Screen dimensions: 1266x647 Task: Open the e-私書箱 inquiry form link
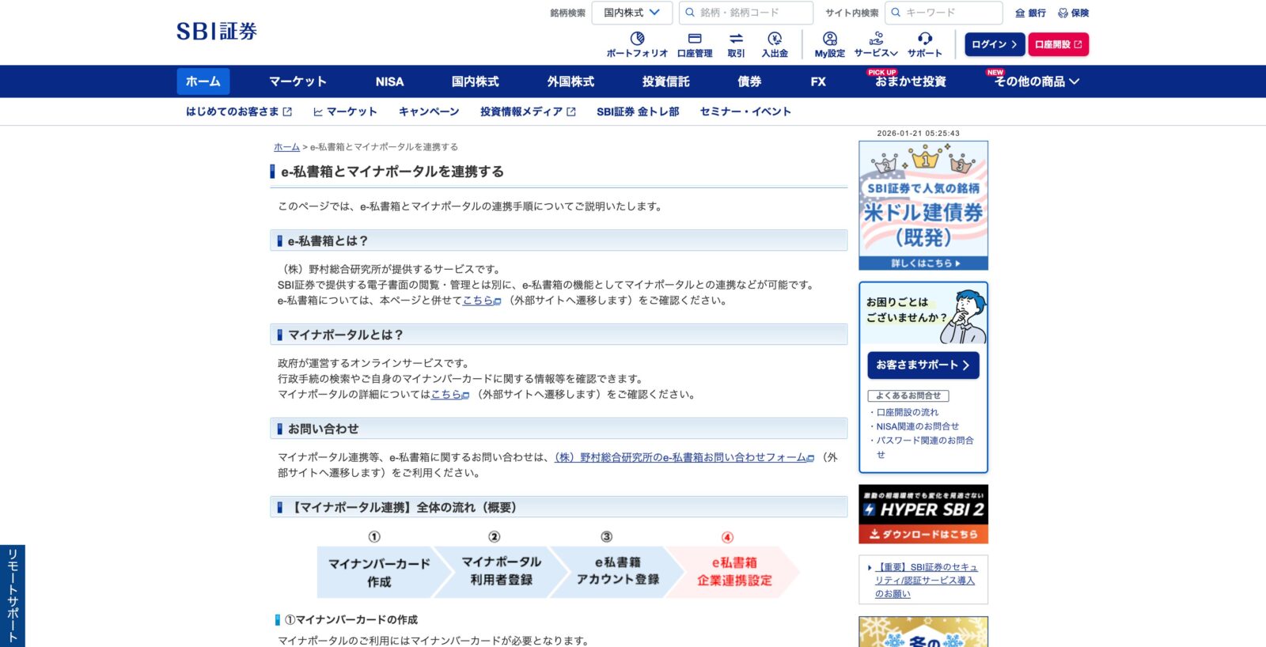(682, 457)
